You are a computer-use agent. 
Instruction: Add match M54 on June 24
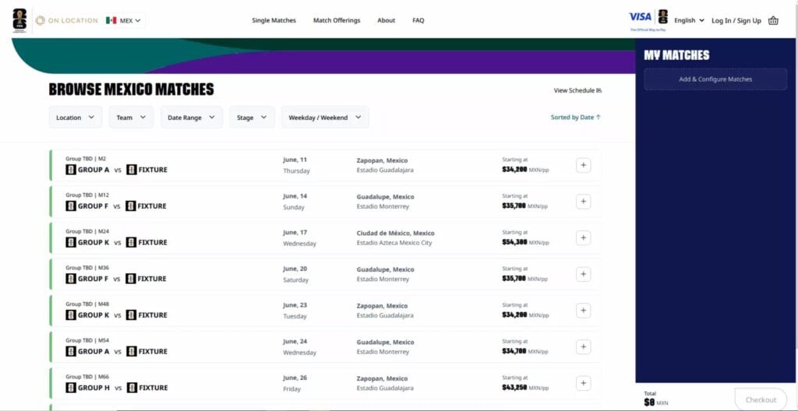tap(584, 346)
